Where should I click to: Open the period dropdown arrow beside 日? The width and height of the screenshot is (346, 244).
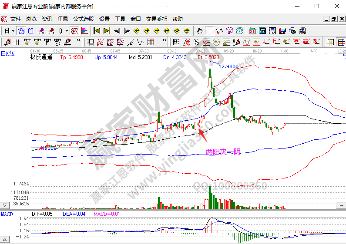13,31
